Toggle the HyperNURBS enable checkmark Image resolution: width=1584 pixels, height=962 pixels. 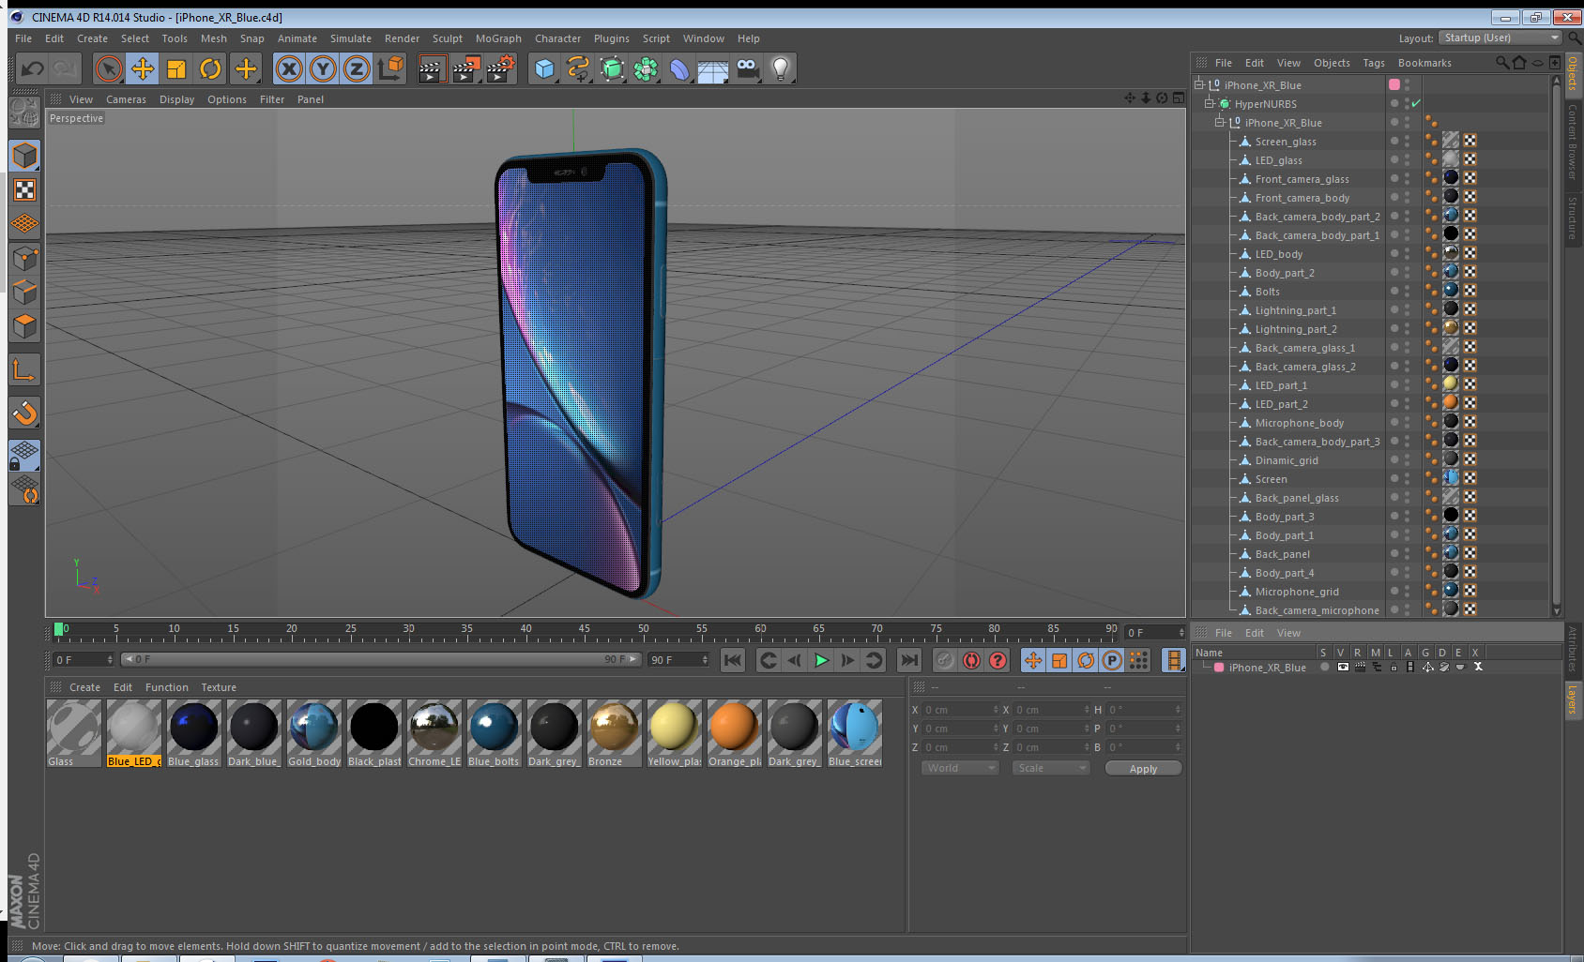coord(1416,104)
